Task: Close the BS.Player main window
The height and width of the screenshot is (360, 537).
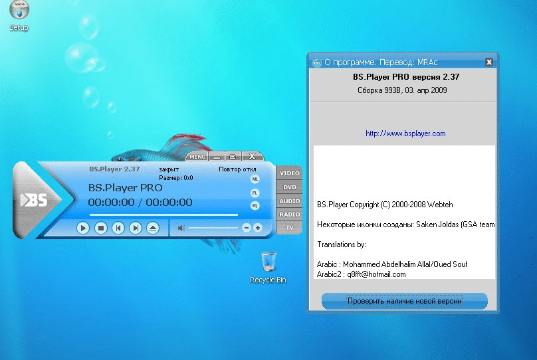Action: pos(252,156)
